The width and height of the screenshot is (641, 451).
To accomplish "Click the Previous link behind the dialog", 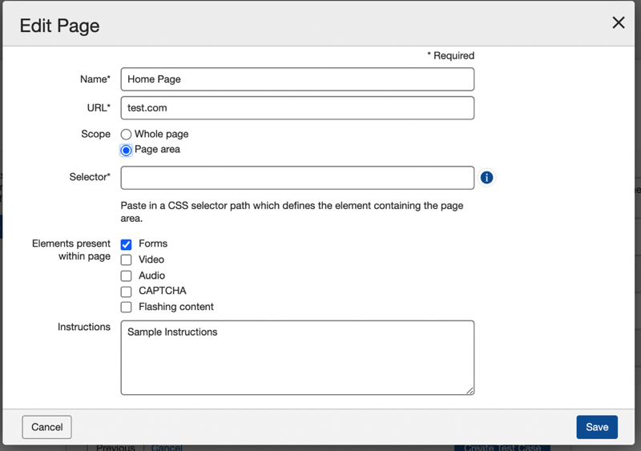I will tap(116, 447).
